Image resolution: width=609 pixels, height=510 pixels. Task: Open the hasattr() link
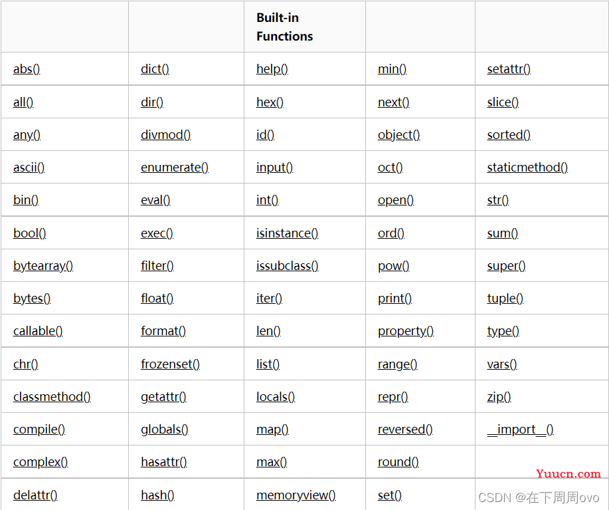163,462
